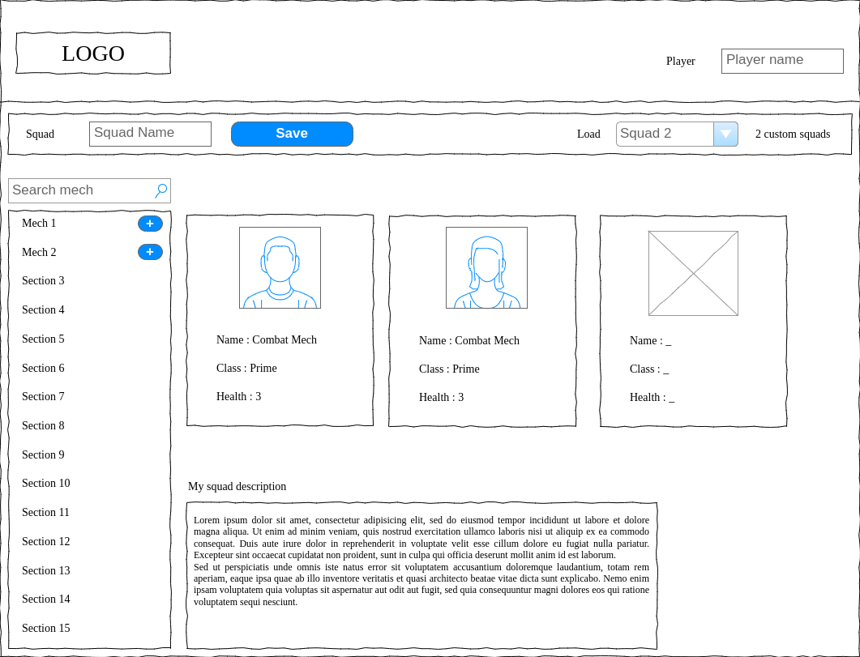Select the male avatar portrait in first card
The width and height of the screenshot is (860, 657).
click(x=280, y=268)
